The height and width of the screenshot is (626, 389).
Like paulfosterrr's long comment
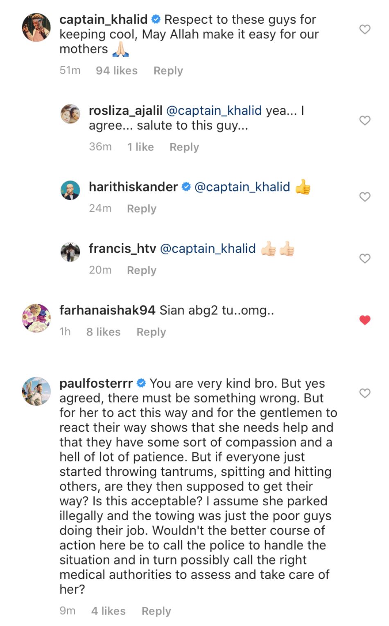click(x=364, y=393)
